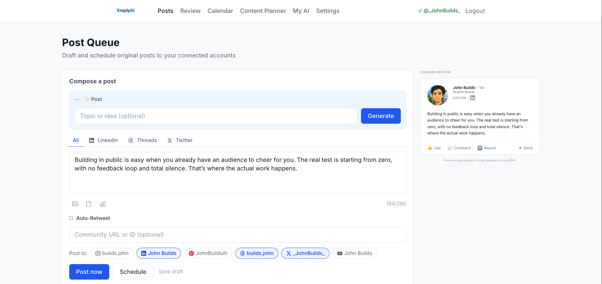602x284 pixels.
Task: Click the back arrow beside Post
Action: pyautogui.click(x=77, y=99)
